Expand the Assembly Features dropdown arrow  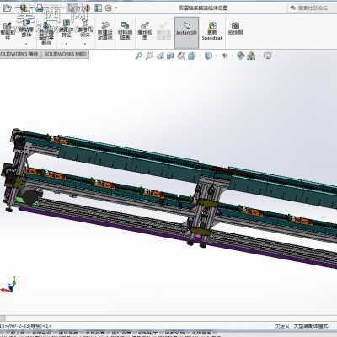[x=67, y=44]
